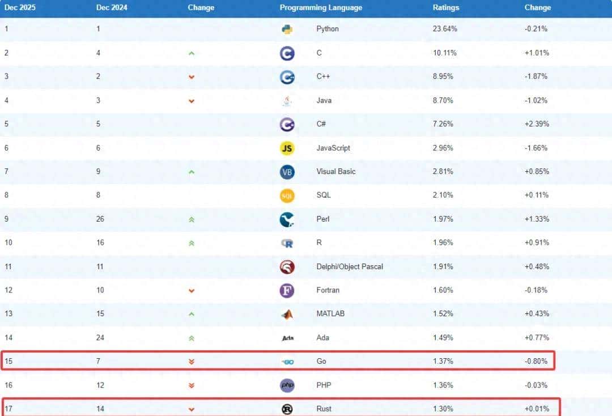Click the MATLAB logo icon

(287, 314)
